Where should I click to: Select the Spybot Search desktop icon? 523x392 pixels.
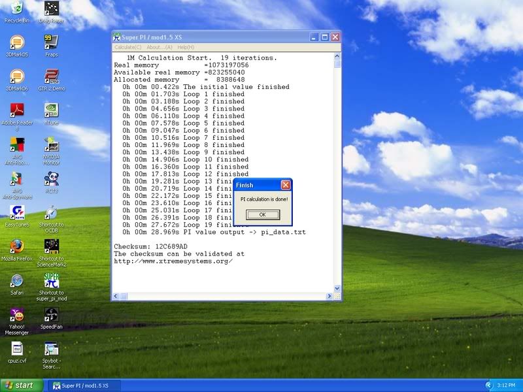52,355
